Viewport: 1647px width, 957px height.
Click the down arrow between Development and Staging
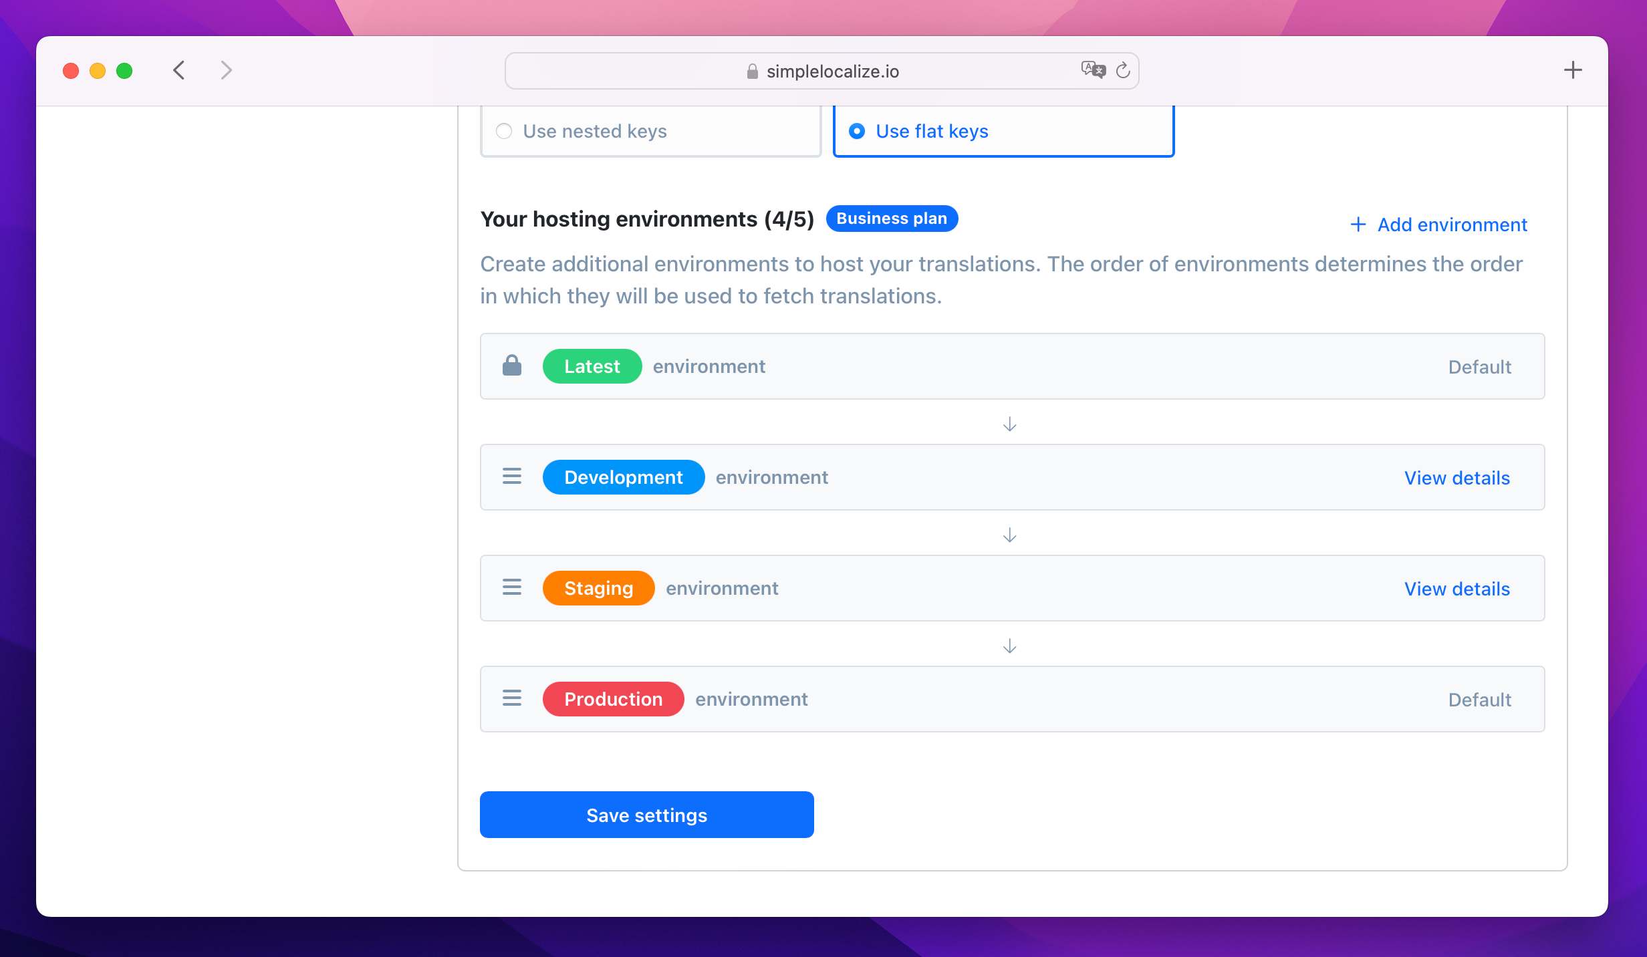coord(1010,533)
